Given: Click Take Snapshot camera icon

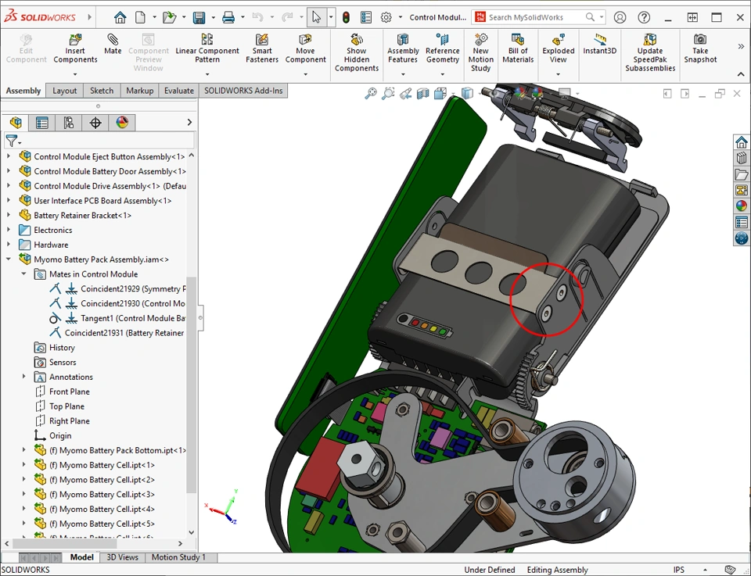Looking at the screenshot, I should (x=700, y=48).
